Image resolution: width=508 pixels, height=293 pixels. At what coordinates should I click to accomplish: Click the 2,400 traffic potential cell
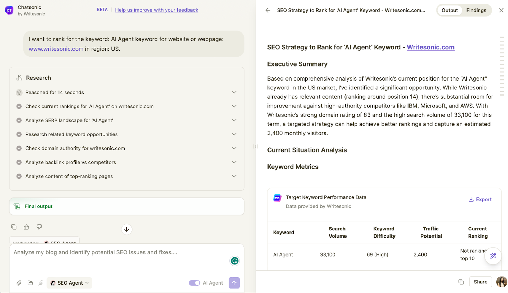420,255
